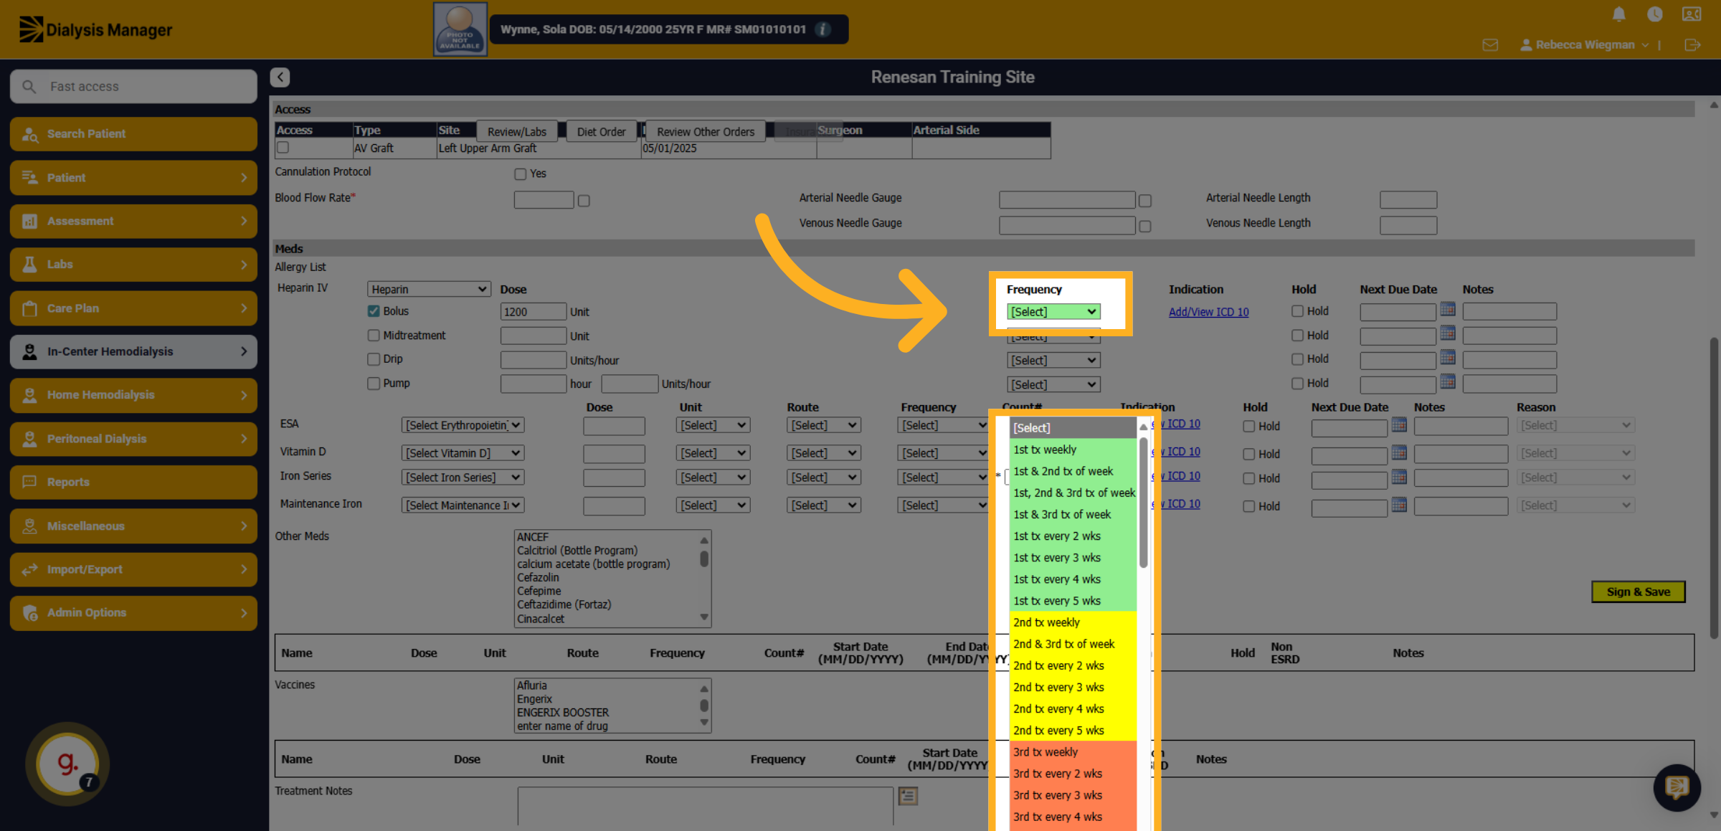Open the clock history icon
This screenshot has height=831, width=1721.
(x=1655, y=14)
